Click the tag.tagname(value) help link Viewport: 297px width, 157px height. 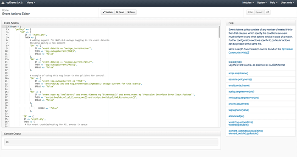(238, 110)
